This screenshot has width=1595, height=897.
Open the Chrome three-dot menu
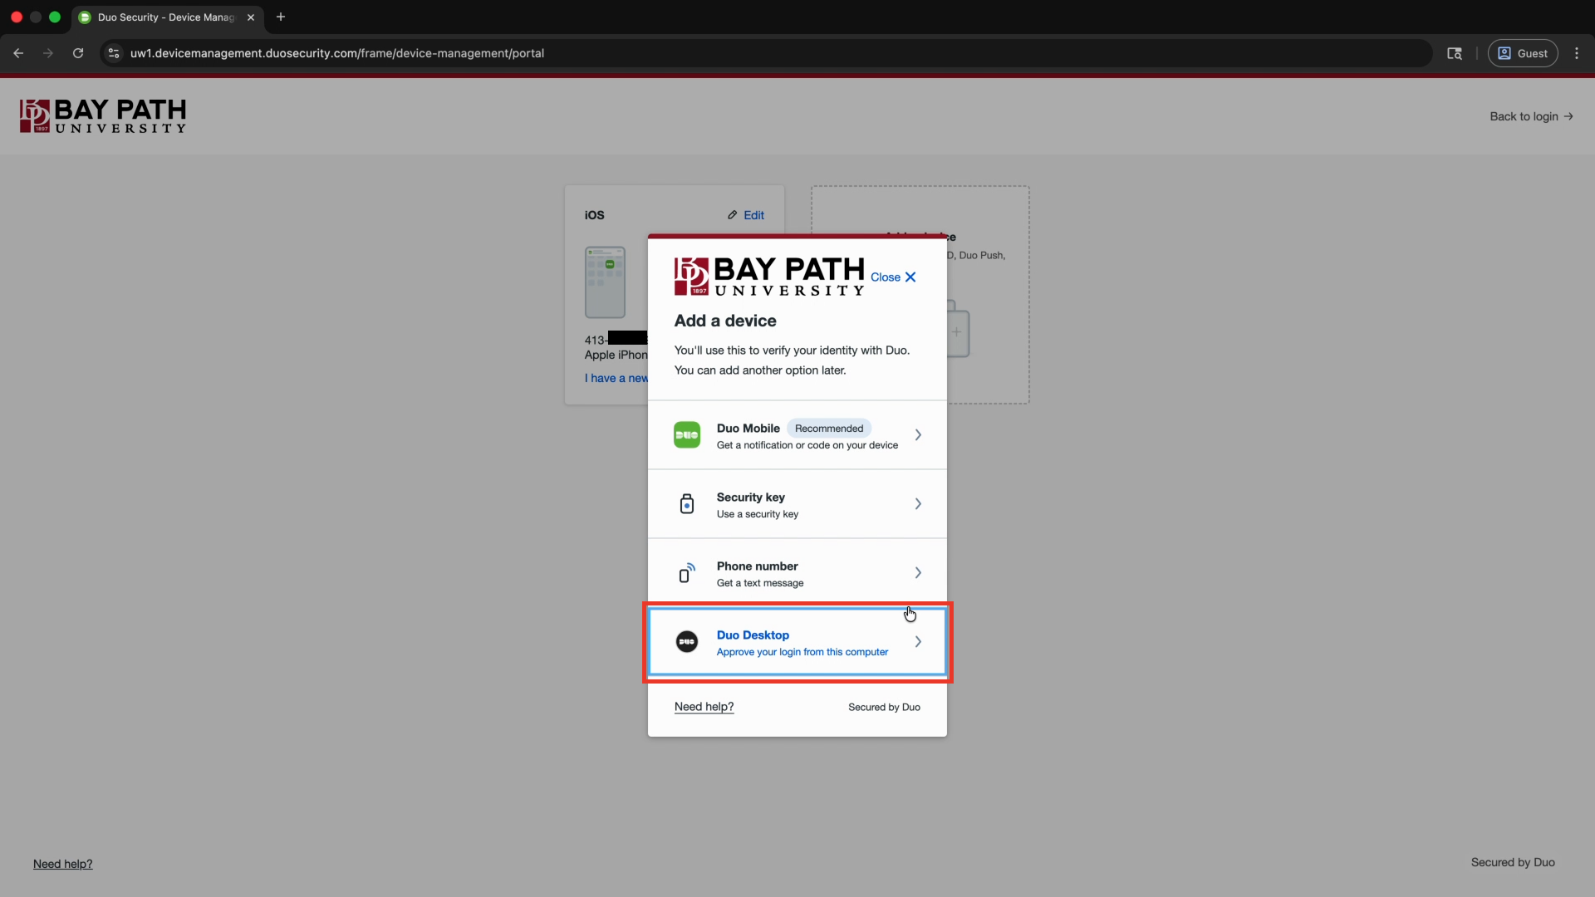tap(1577, 53)
